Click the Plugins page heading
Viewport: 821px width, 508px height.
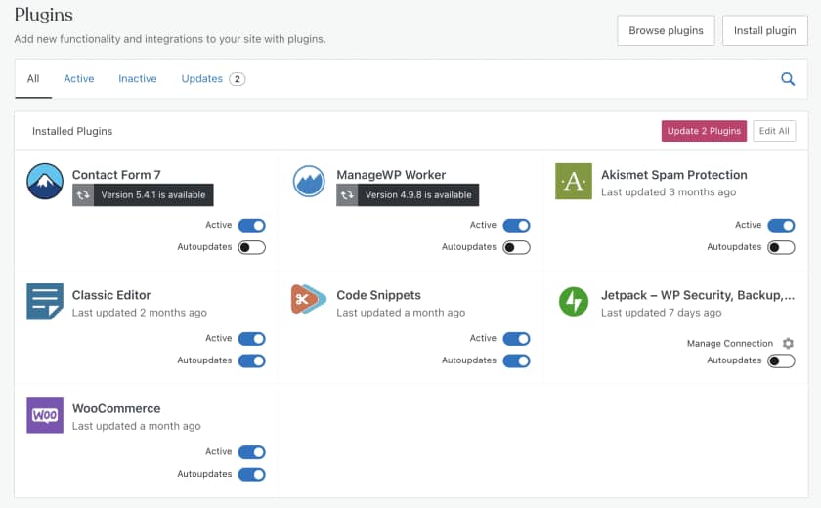tap(43, 15)
